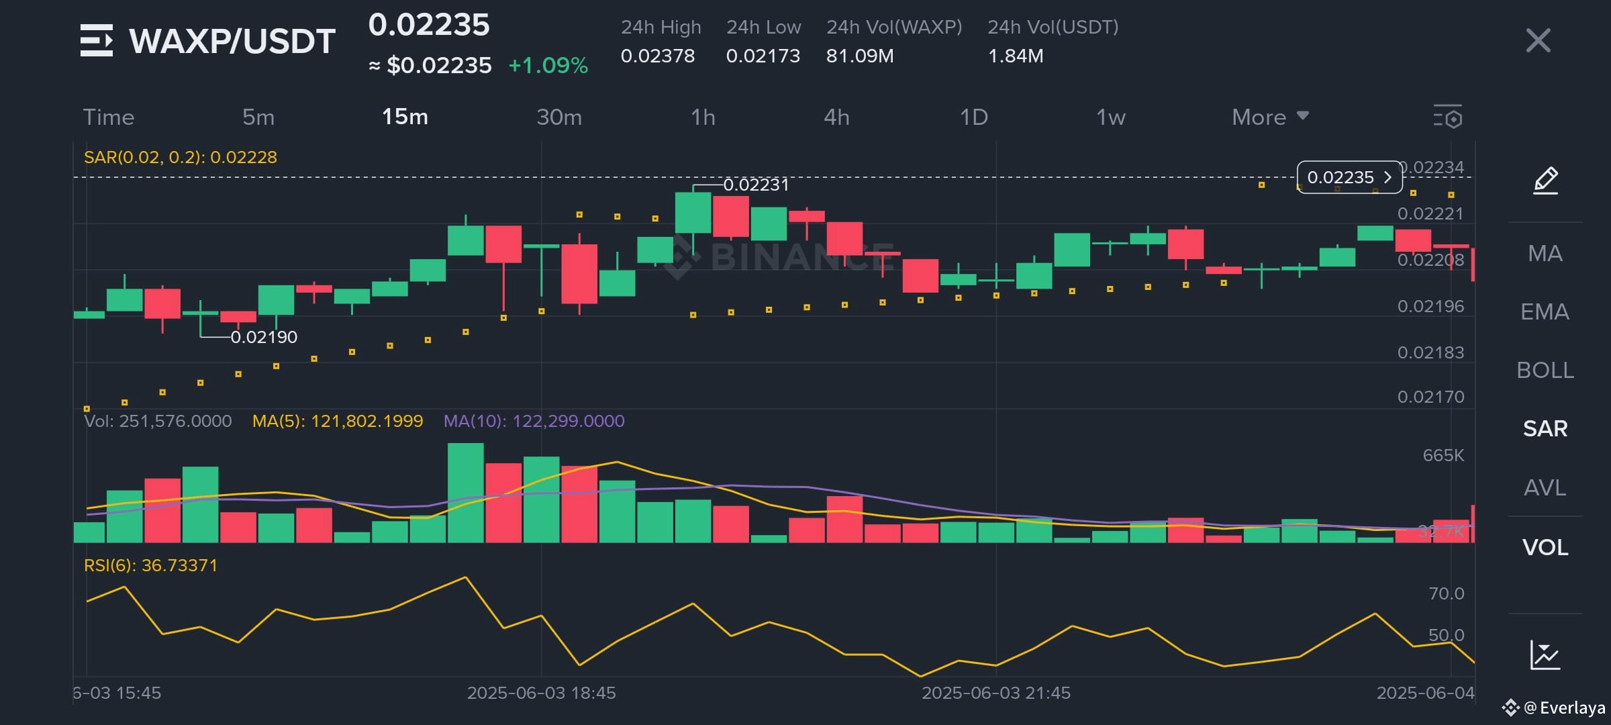Switch to the 30m interval
This screenshot has height=725, width=1611.
[x=559, y=117]
